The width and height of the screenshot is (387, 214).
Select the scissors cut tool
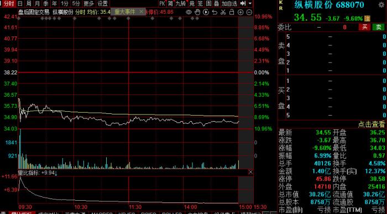coord(223,12)
